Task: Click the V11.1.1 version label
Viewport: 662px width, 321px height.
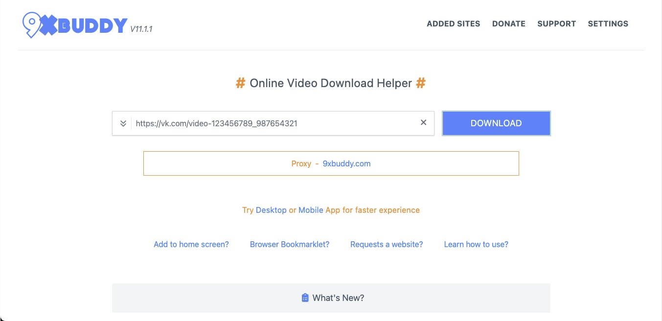Action: point(141,29)
